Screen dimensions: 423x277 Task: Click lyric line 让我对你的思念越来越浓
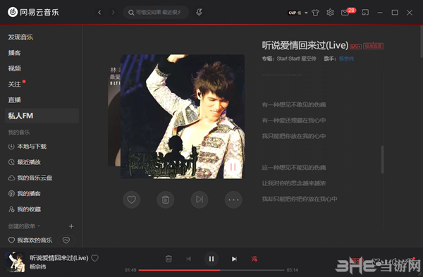click(x=294, y=183)
